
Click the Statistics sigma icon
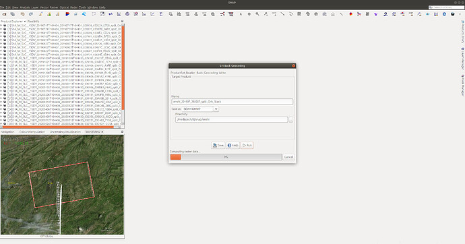point(161,14)
